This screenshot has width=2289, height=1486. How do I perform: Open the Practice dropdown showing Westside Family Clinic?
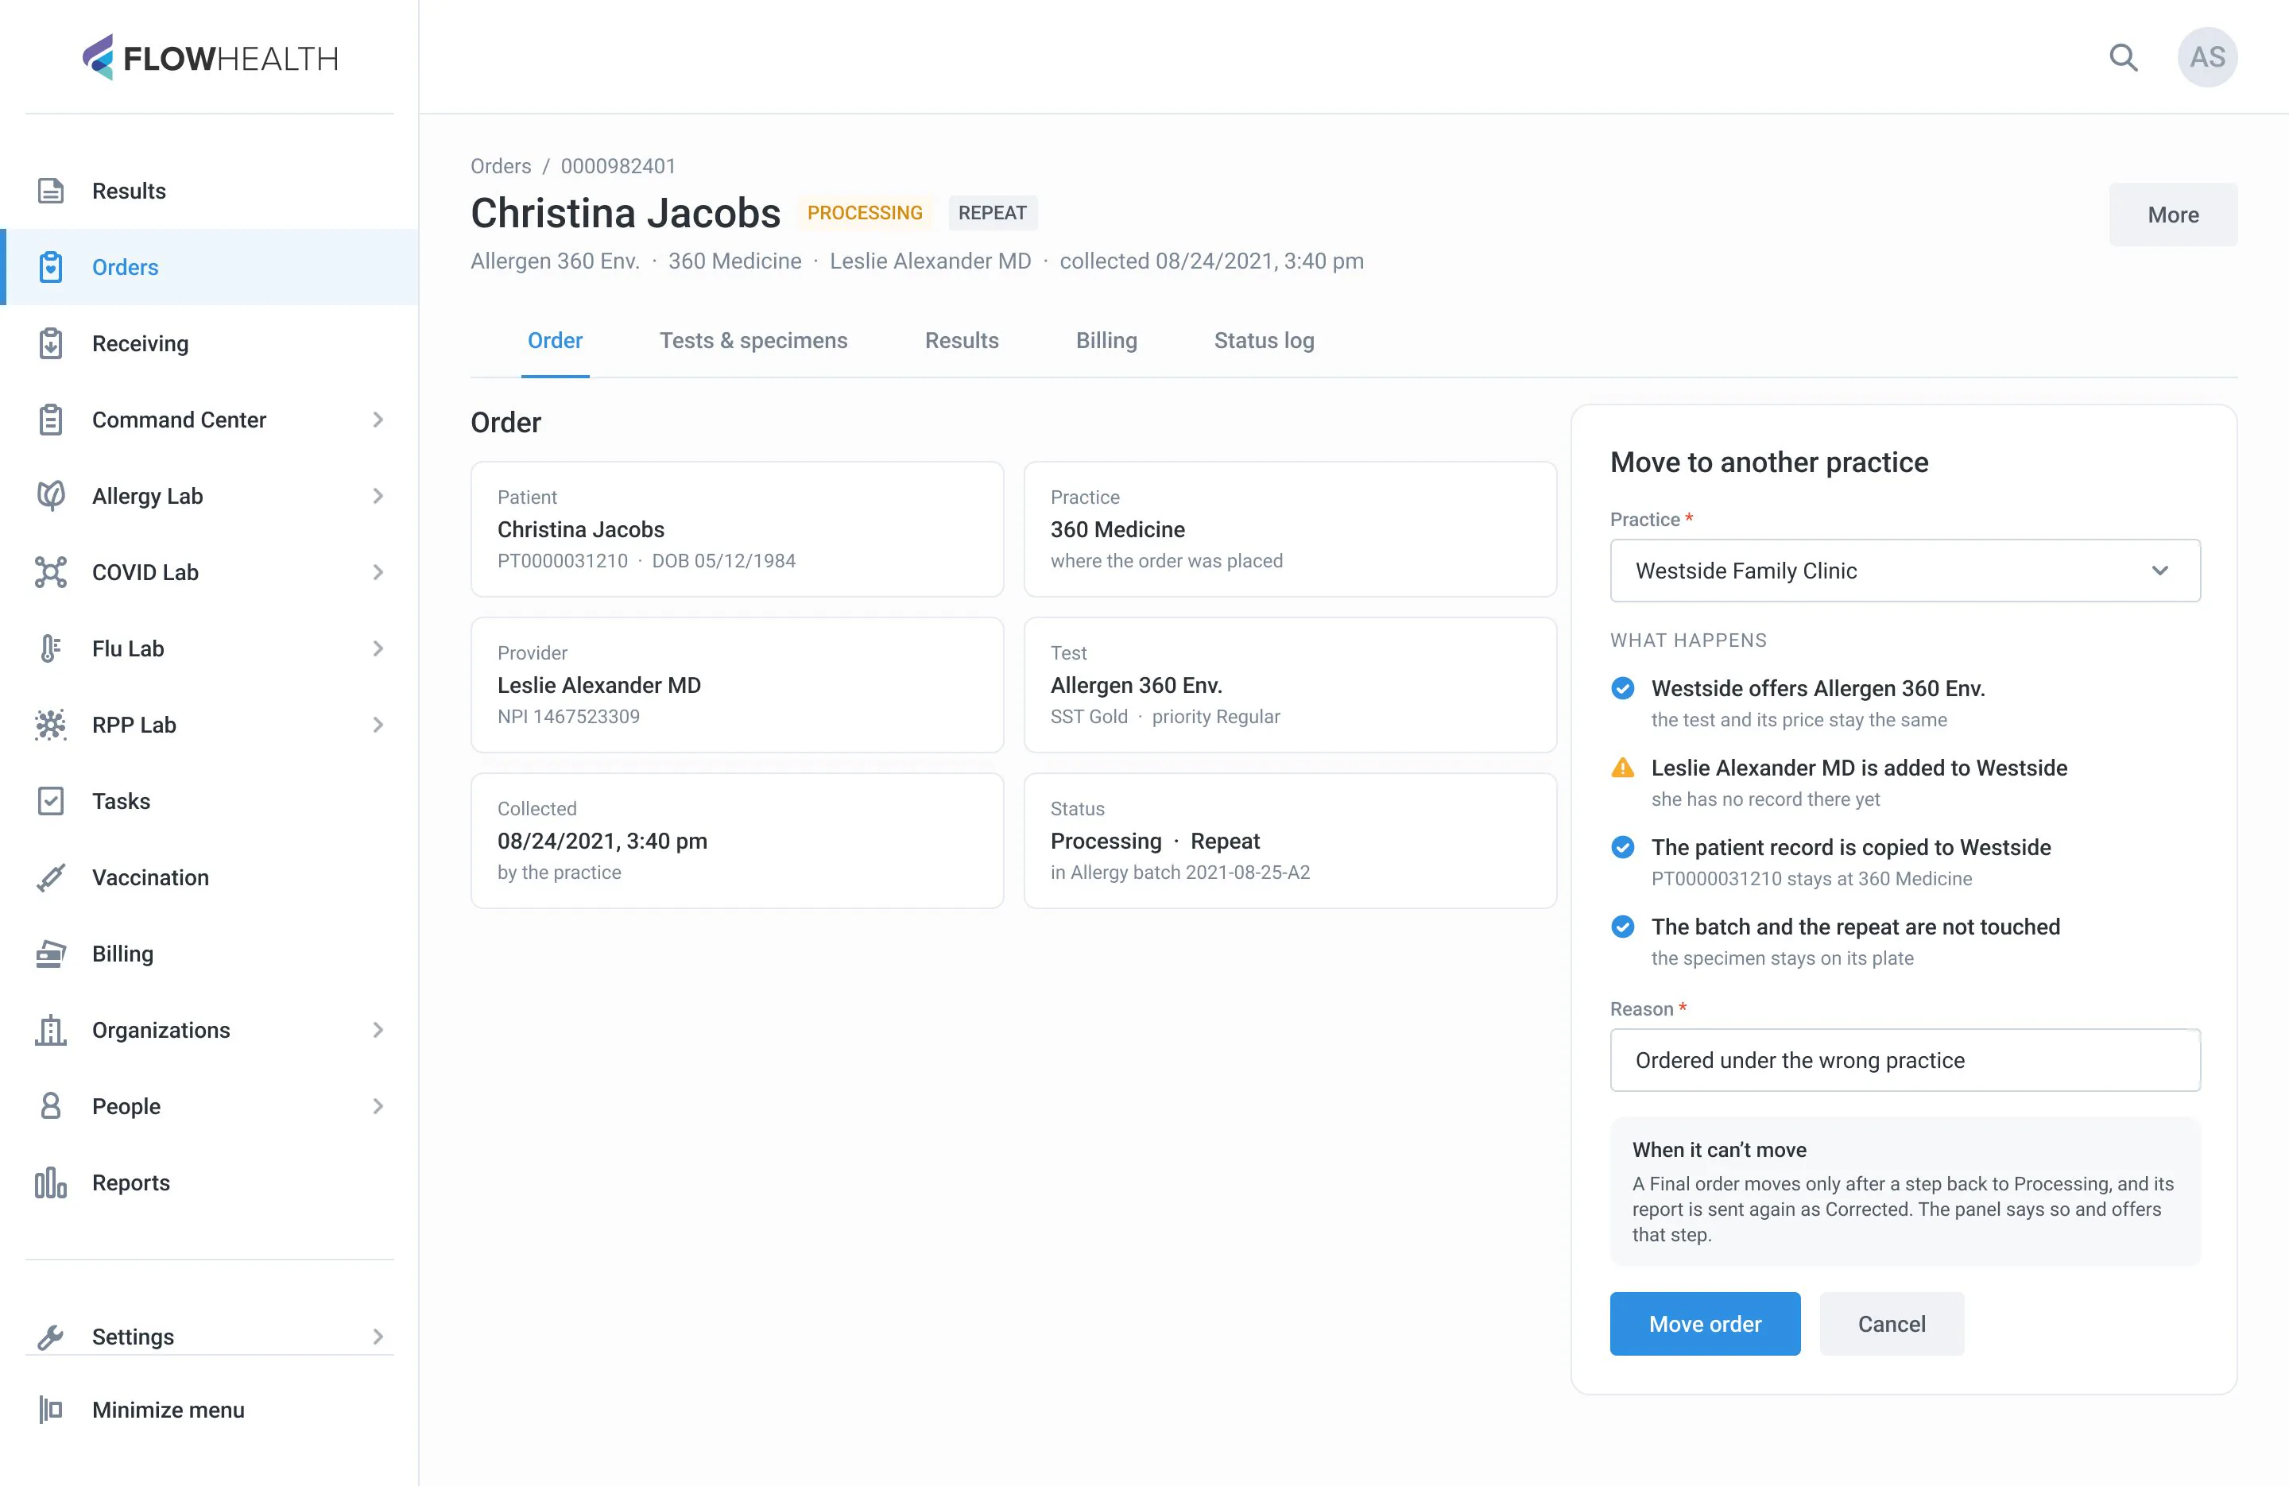click(x=1904, y=571)
